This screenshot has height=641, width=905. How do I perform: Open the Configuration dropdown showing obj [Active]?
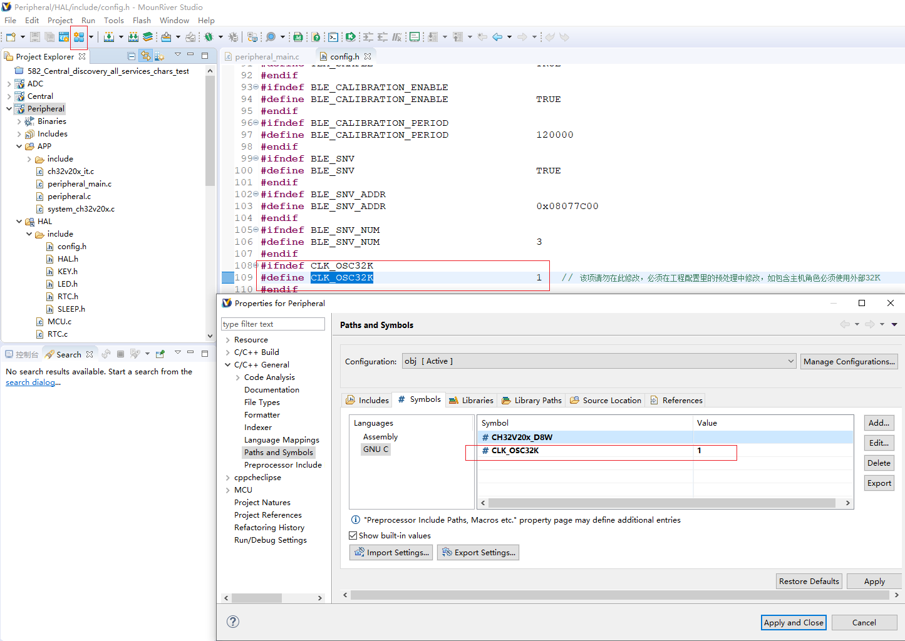click(x=599, y=361)
